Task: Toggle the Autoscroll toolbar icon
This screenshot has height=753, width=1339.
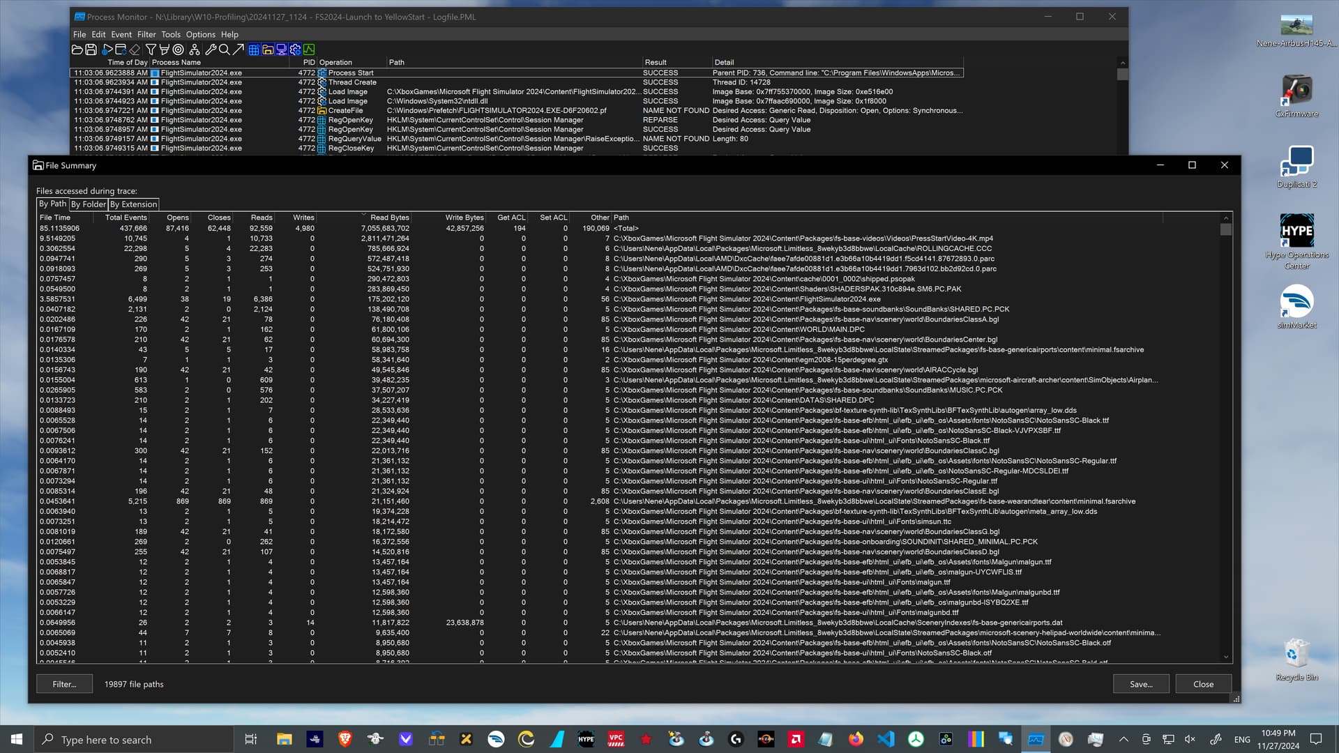Action: [121, 50]
